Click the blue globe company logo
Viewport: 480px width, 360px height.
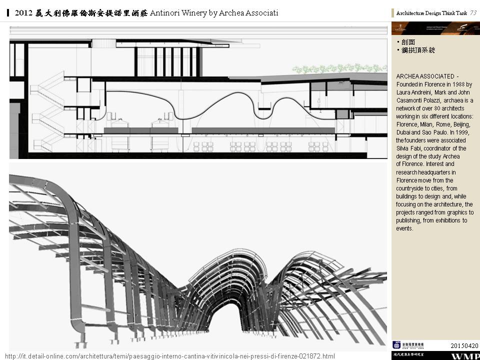point(396,345)
